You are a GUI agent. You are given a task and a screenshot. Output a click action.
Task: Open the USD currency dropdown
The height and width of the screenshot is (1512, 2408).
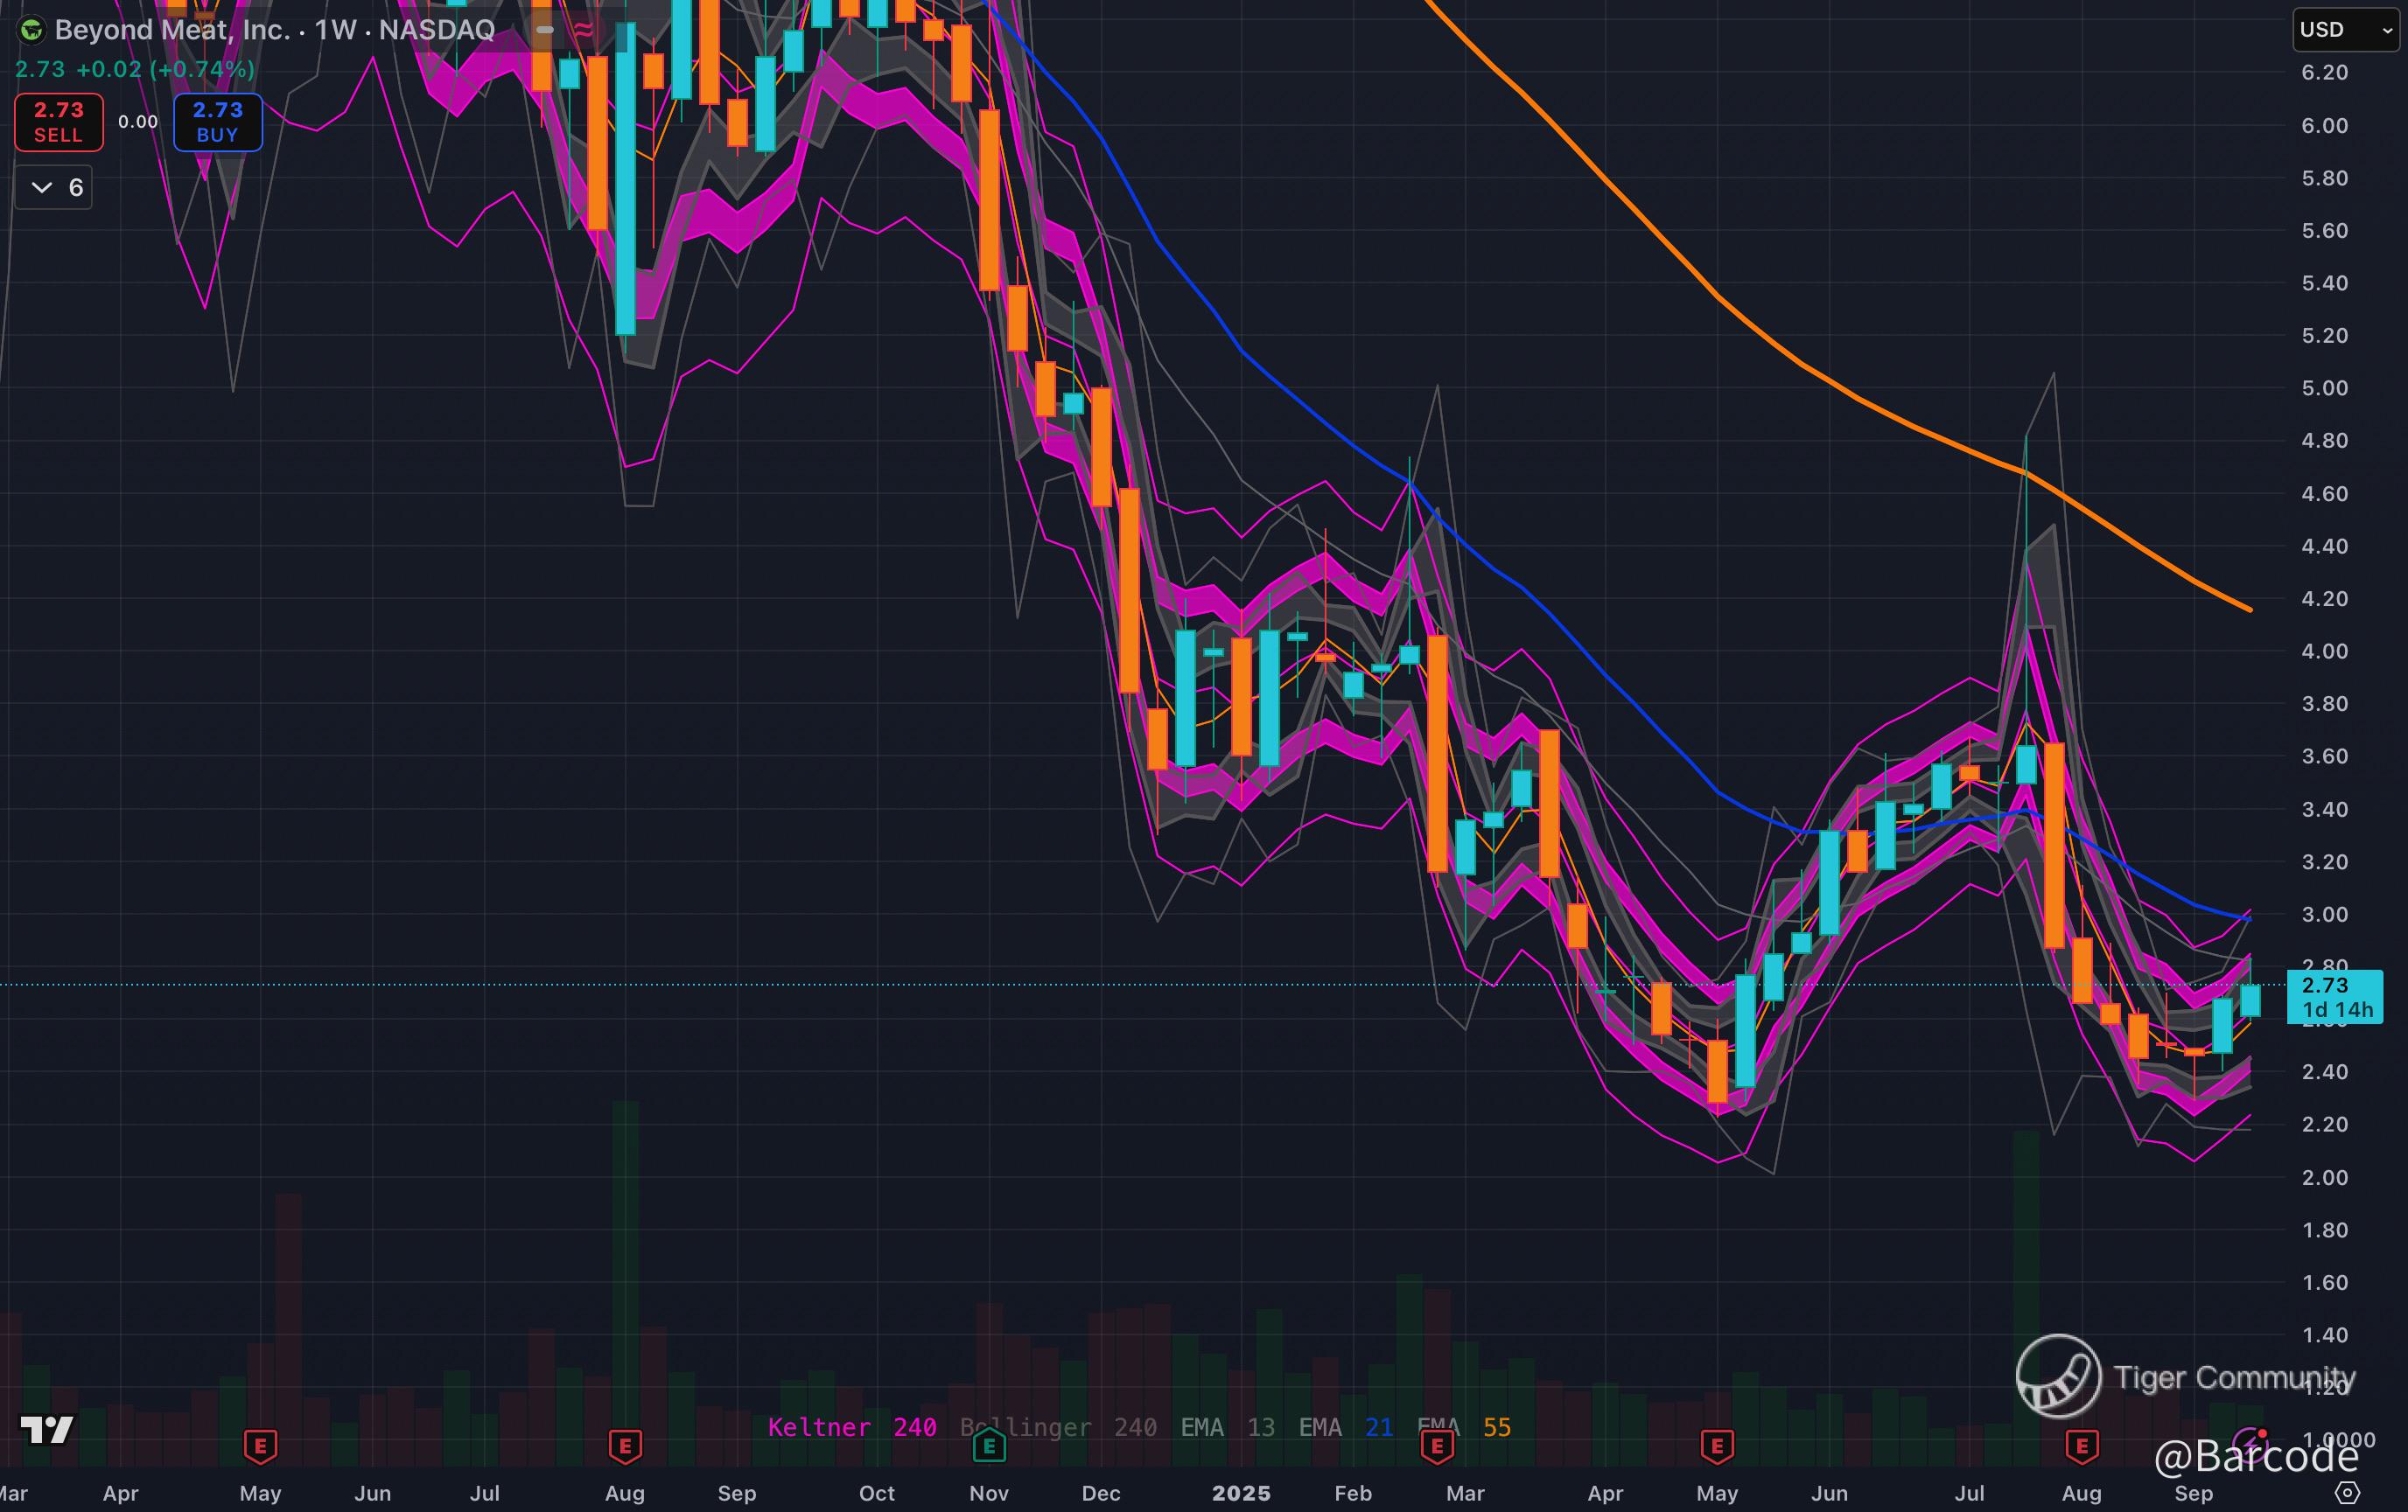click(x=2343, y=30)
